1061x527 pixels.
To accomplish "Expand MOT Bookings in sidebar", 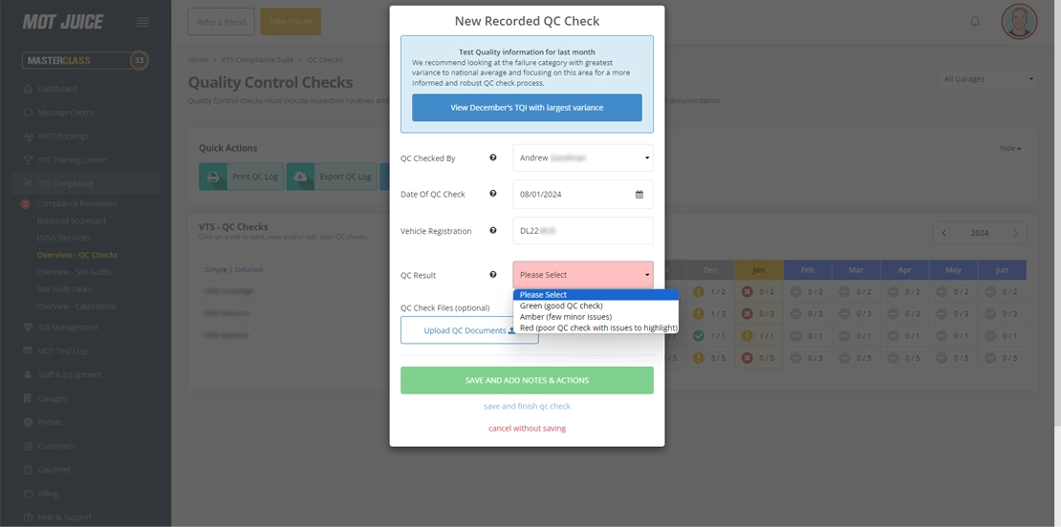I will coord(85,136).
